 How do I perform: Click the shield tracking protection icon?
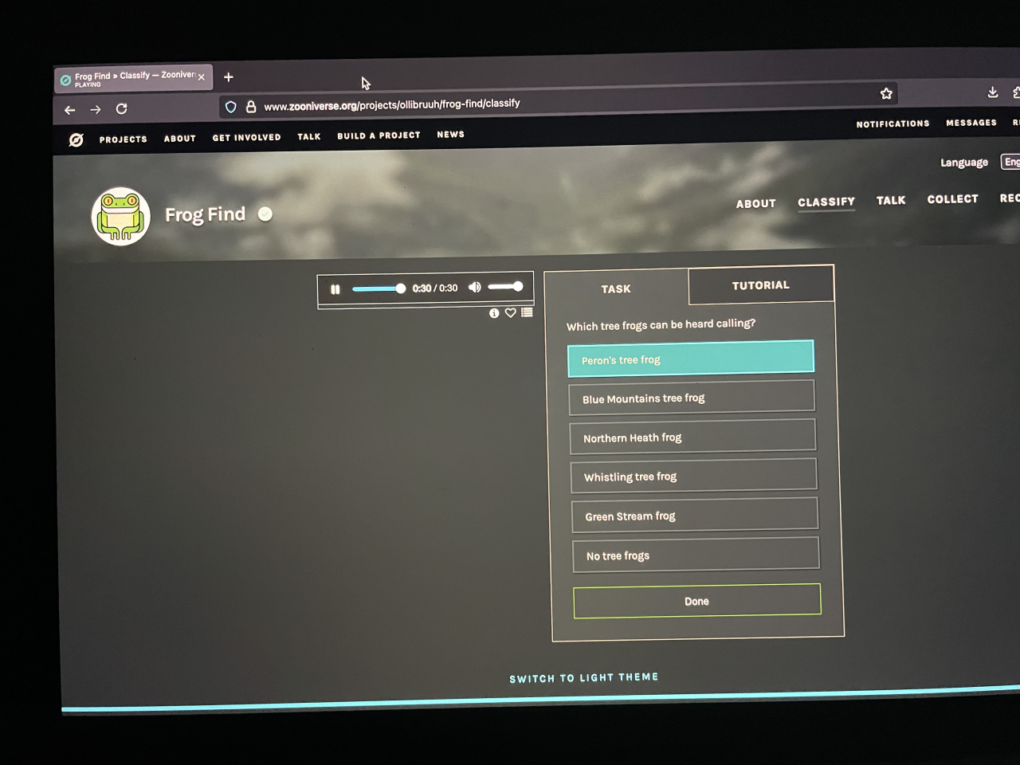click(231, 107)
